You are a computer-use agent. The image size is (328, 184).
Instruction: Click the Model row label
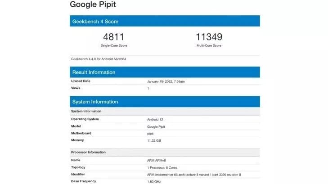click(76, 126)
